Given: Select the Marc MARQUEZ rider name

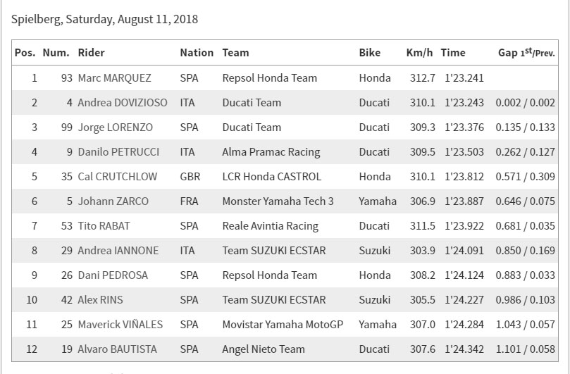Looking at the screenshot, I should 115,77.
